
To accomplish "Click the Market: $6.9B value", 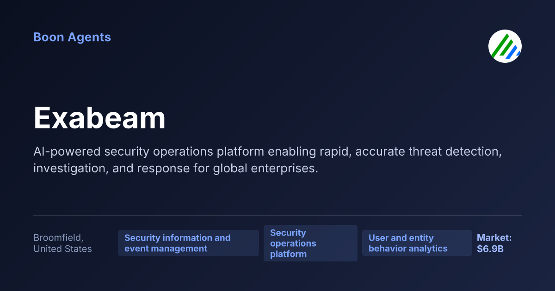I will (494, 243).
